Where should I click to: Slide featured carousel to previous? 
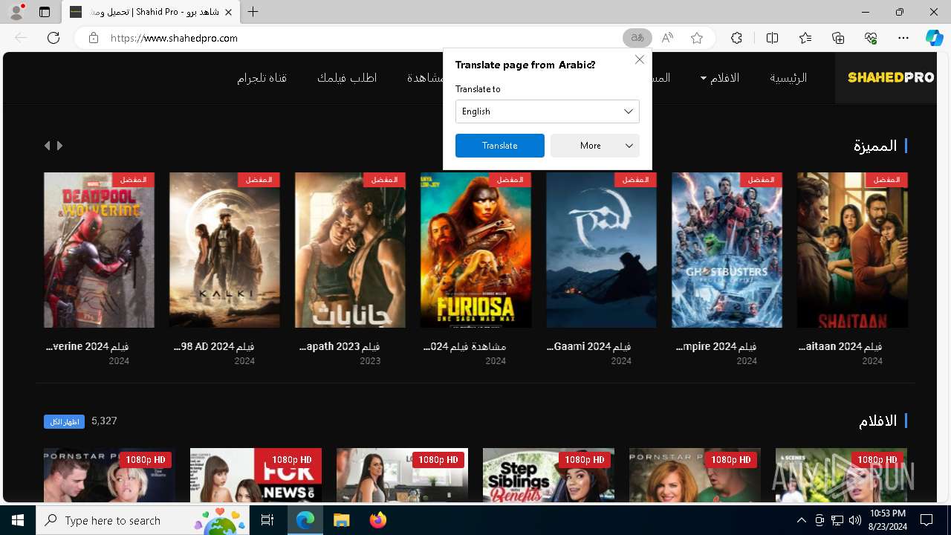(x=48, y=146)
